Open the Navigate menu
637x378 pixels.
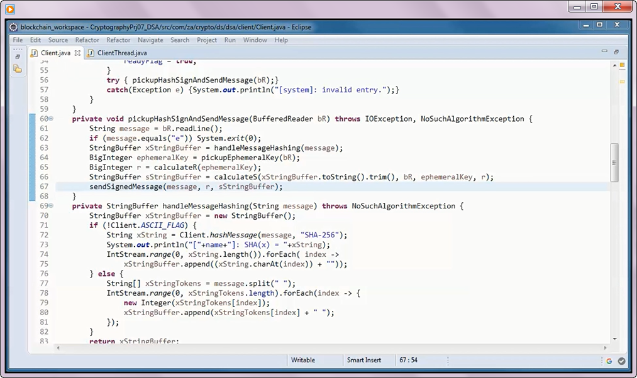pyautogui.click(x=150, y=40)
